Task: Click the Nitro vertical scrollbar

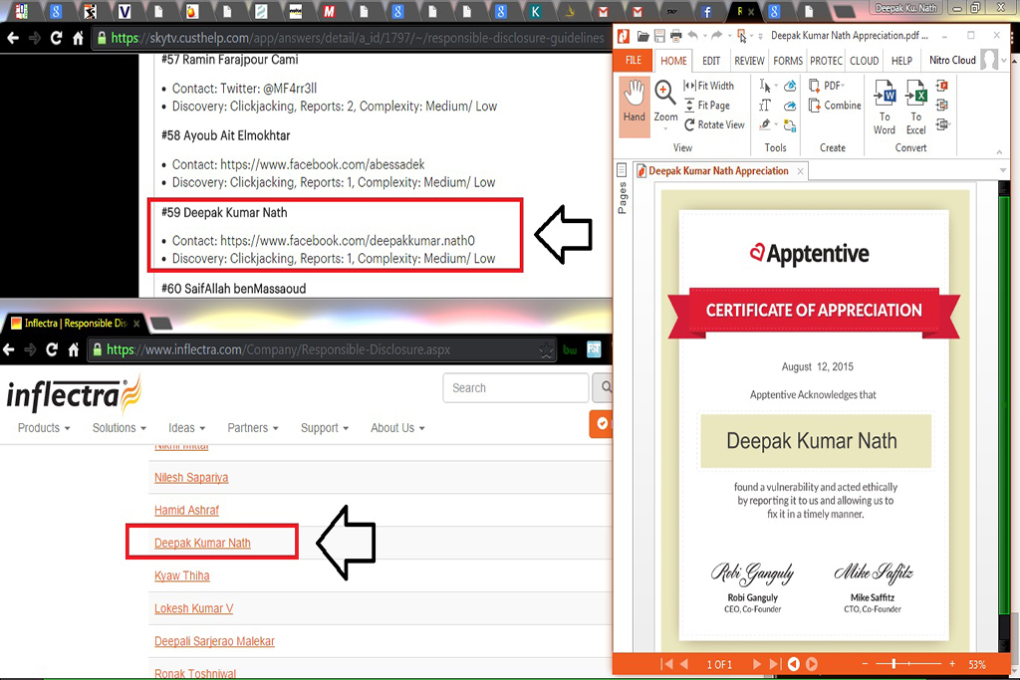Action: tap(1004, 416)
